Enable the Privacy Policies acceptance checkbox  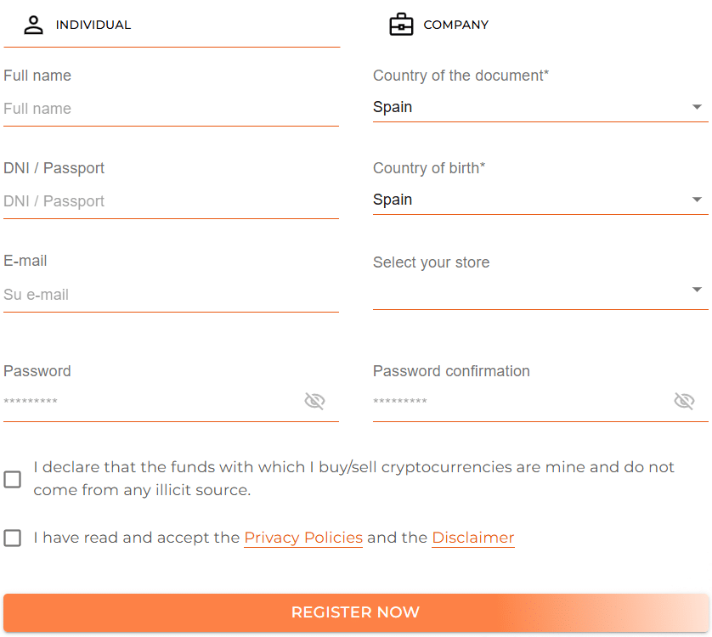pyautogui.click(x=12, y=538)
